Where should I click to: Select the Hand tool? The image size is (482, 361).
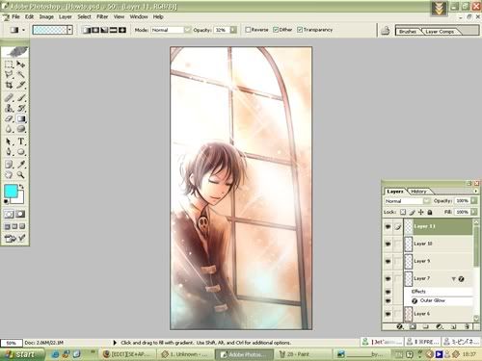(9, 175)
